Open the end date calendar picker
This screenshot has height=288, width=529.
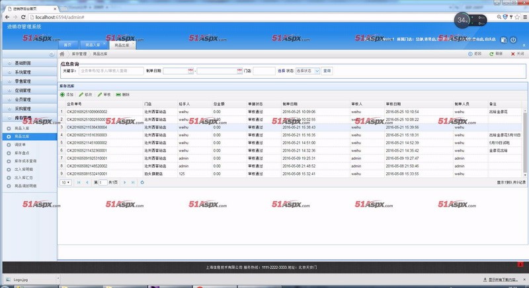click(x=239, y=71)
